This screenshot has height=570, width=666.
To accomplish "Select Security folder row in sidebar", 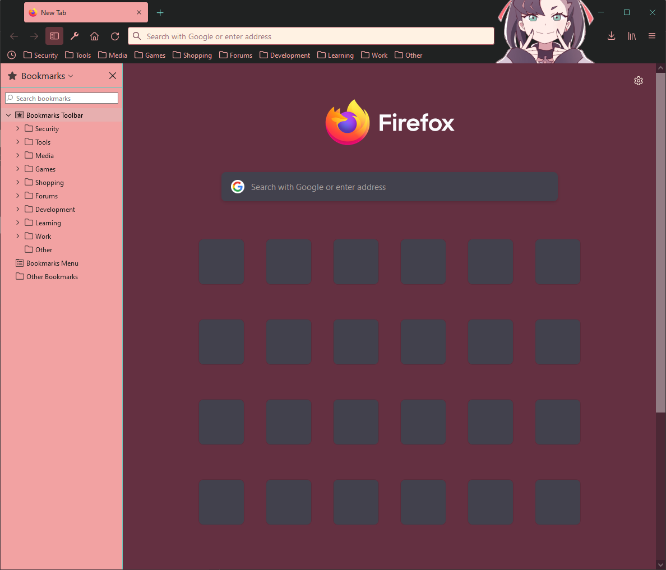I will pos(62,129).
